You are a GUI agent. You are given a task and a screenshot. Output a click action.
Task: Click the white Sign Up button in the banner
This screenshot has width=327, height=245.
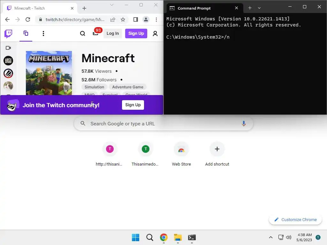(133, 105)
